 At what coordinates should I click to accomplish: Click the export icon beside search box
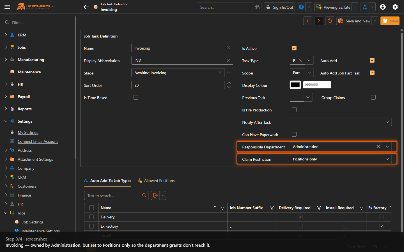[x=155, y=195]
